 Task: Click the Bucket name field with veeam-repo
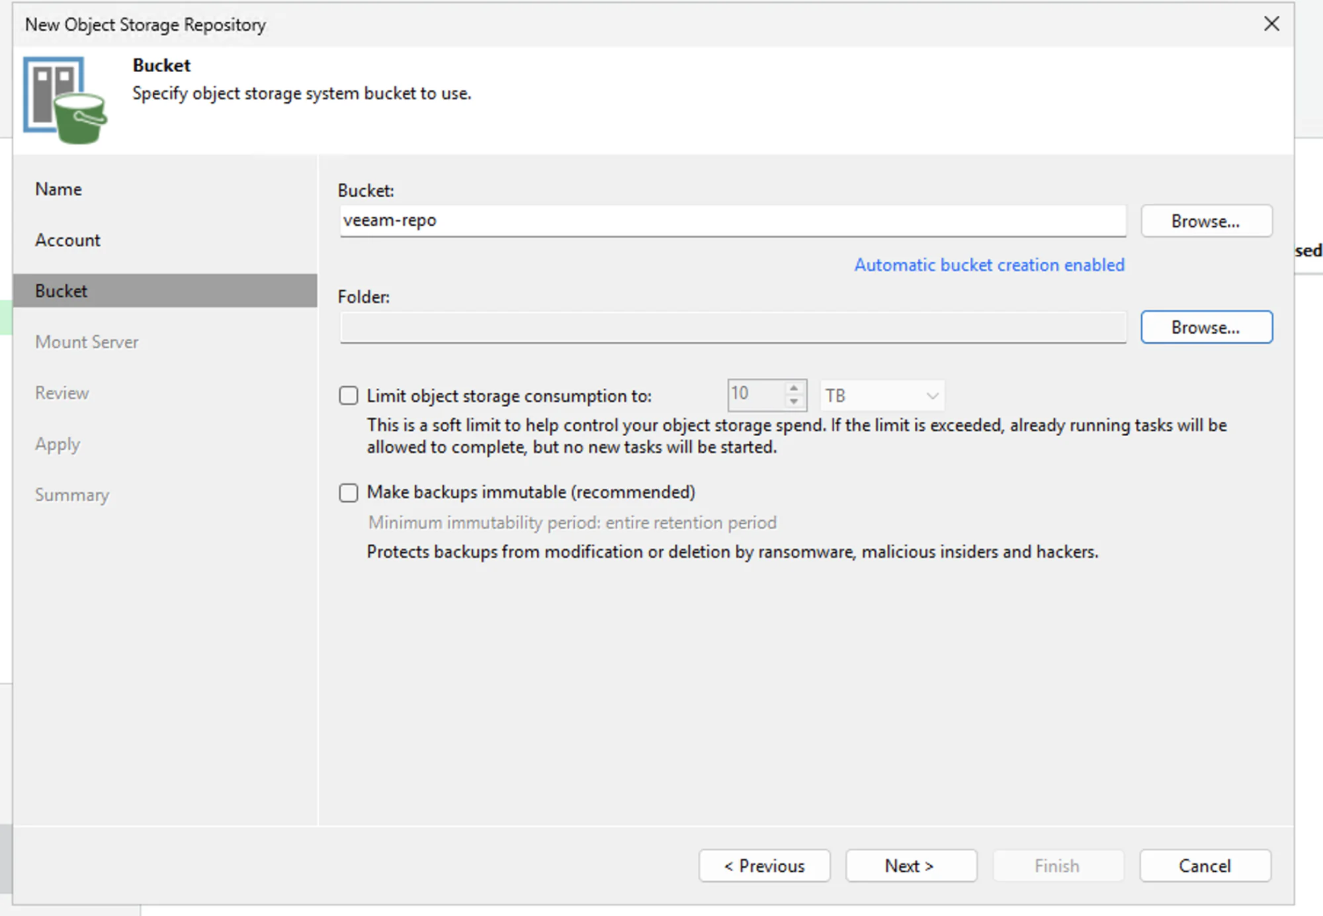pyautogui.click(x=733, y=221)
